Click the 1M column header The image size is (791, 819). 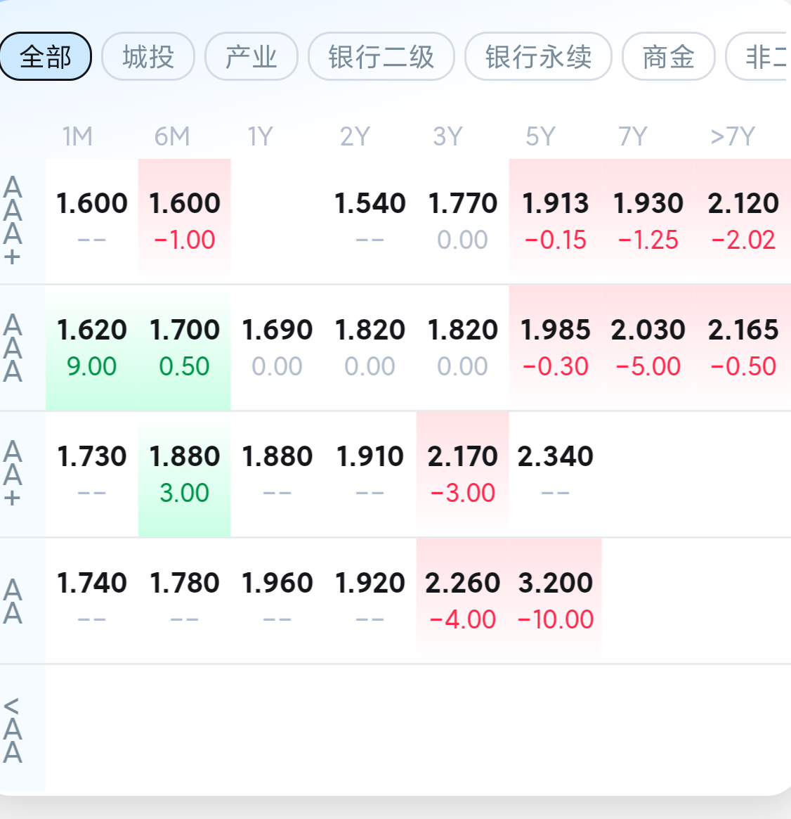77,136
